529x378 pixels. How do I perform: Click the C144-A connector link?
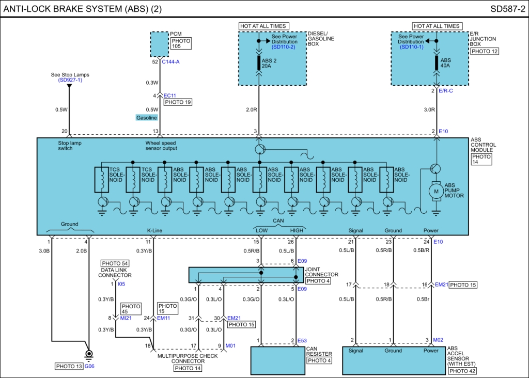click(170, 61)
